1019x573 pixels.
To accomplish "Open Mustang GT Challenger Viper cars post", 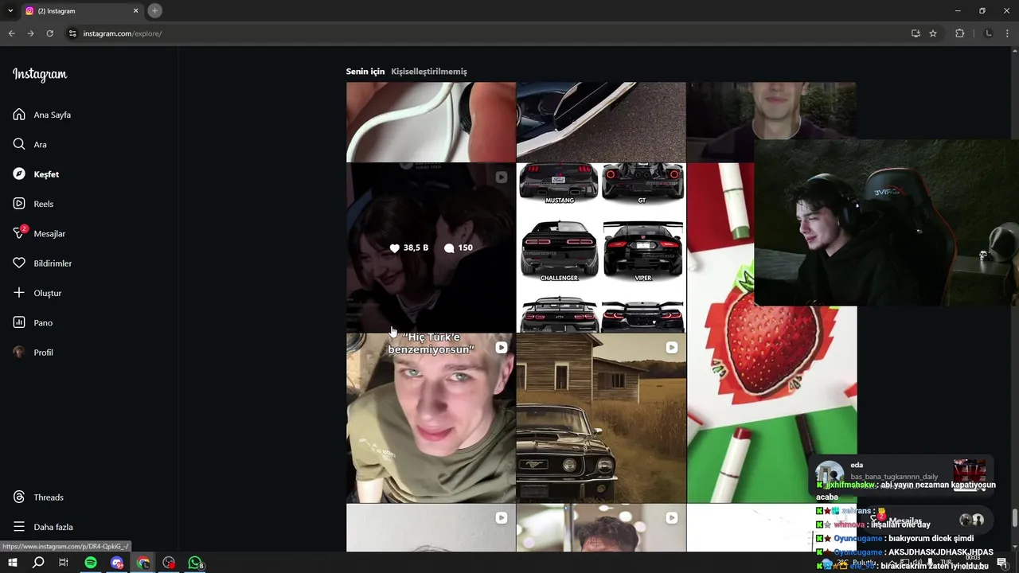I will coord(601,248).
